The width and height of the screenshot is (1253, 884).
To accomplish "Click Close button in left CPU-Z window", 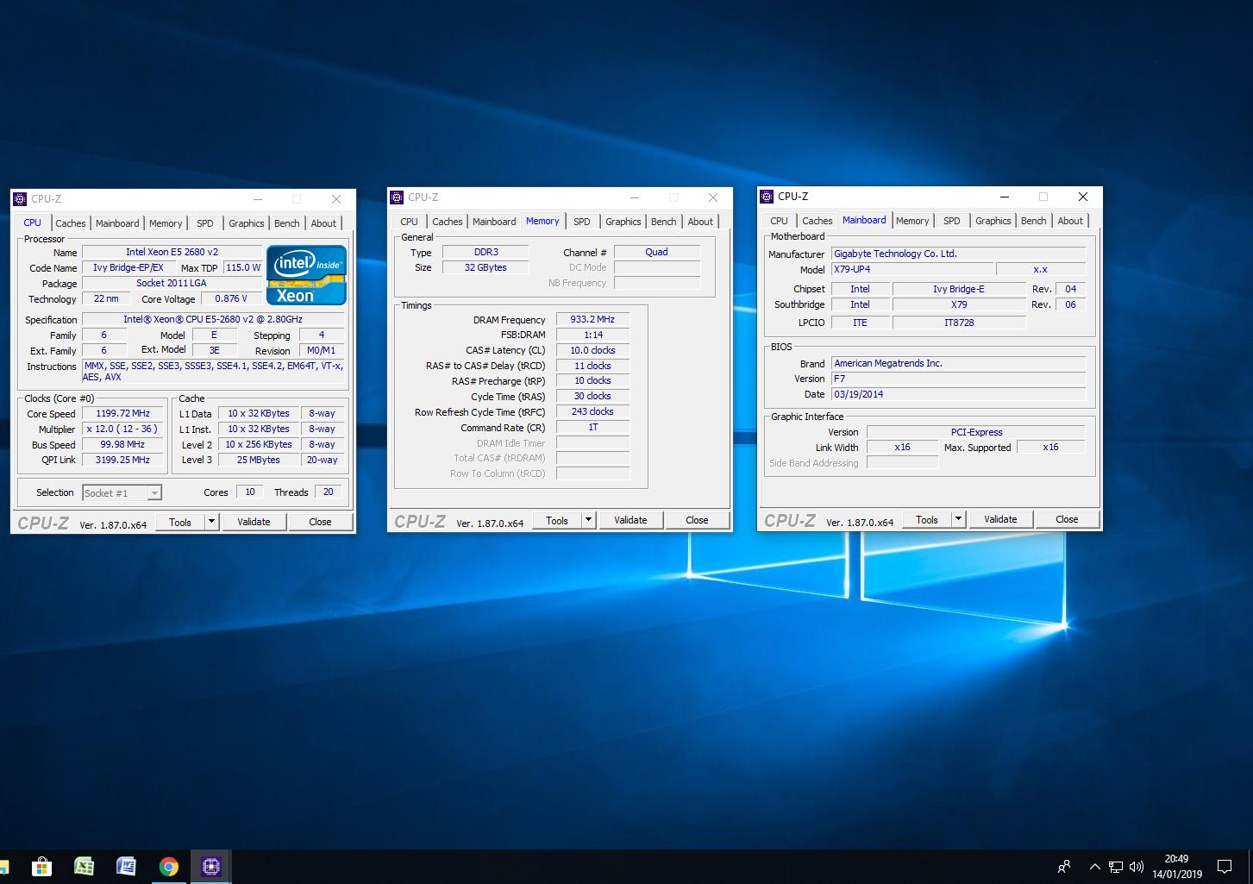I will (x=321, y=522).
